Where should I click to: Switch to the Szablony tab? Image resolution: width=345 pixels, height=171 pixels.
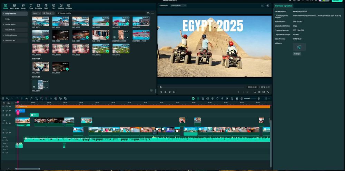(69, 6)
